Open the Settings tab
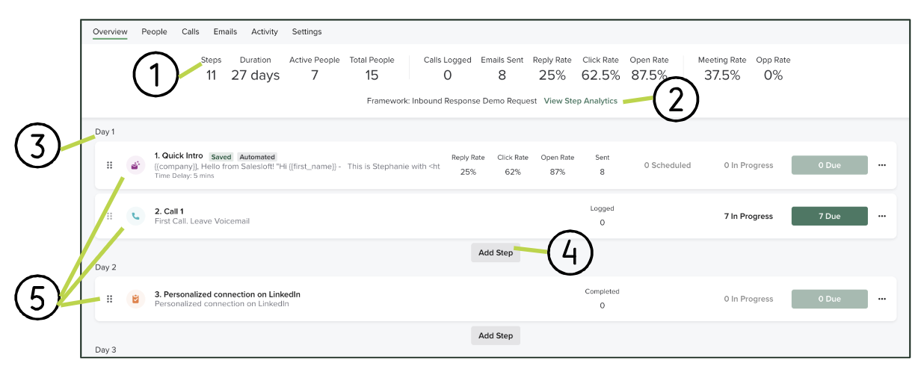921x369 pixels. [307, 32]
